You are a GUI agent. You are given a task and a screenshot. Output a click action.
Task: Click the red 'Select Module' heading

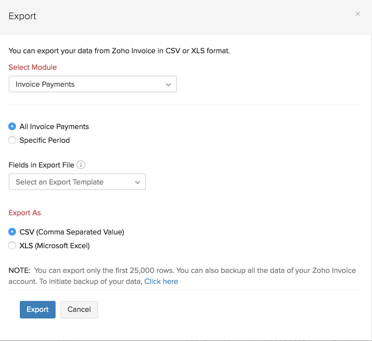coord(32,67)
